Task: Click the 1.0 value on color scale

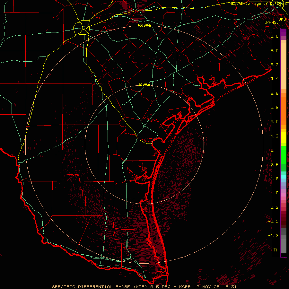Action: 275,193
